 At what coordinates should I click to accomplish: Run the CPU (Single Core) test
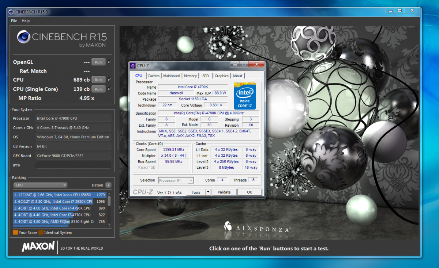[x=98, y=89]
